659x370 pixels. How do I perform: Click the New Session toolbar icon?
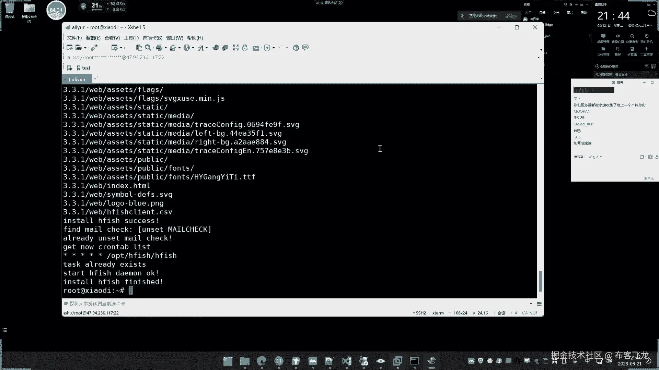pos(69,48)
